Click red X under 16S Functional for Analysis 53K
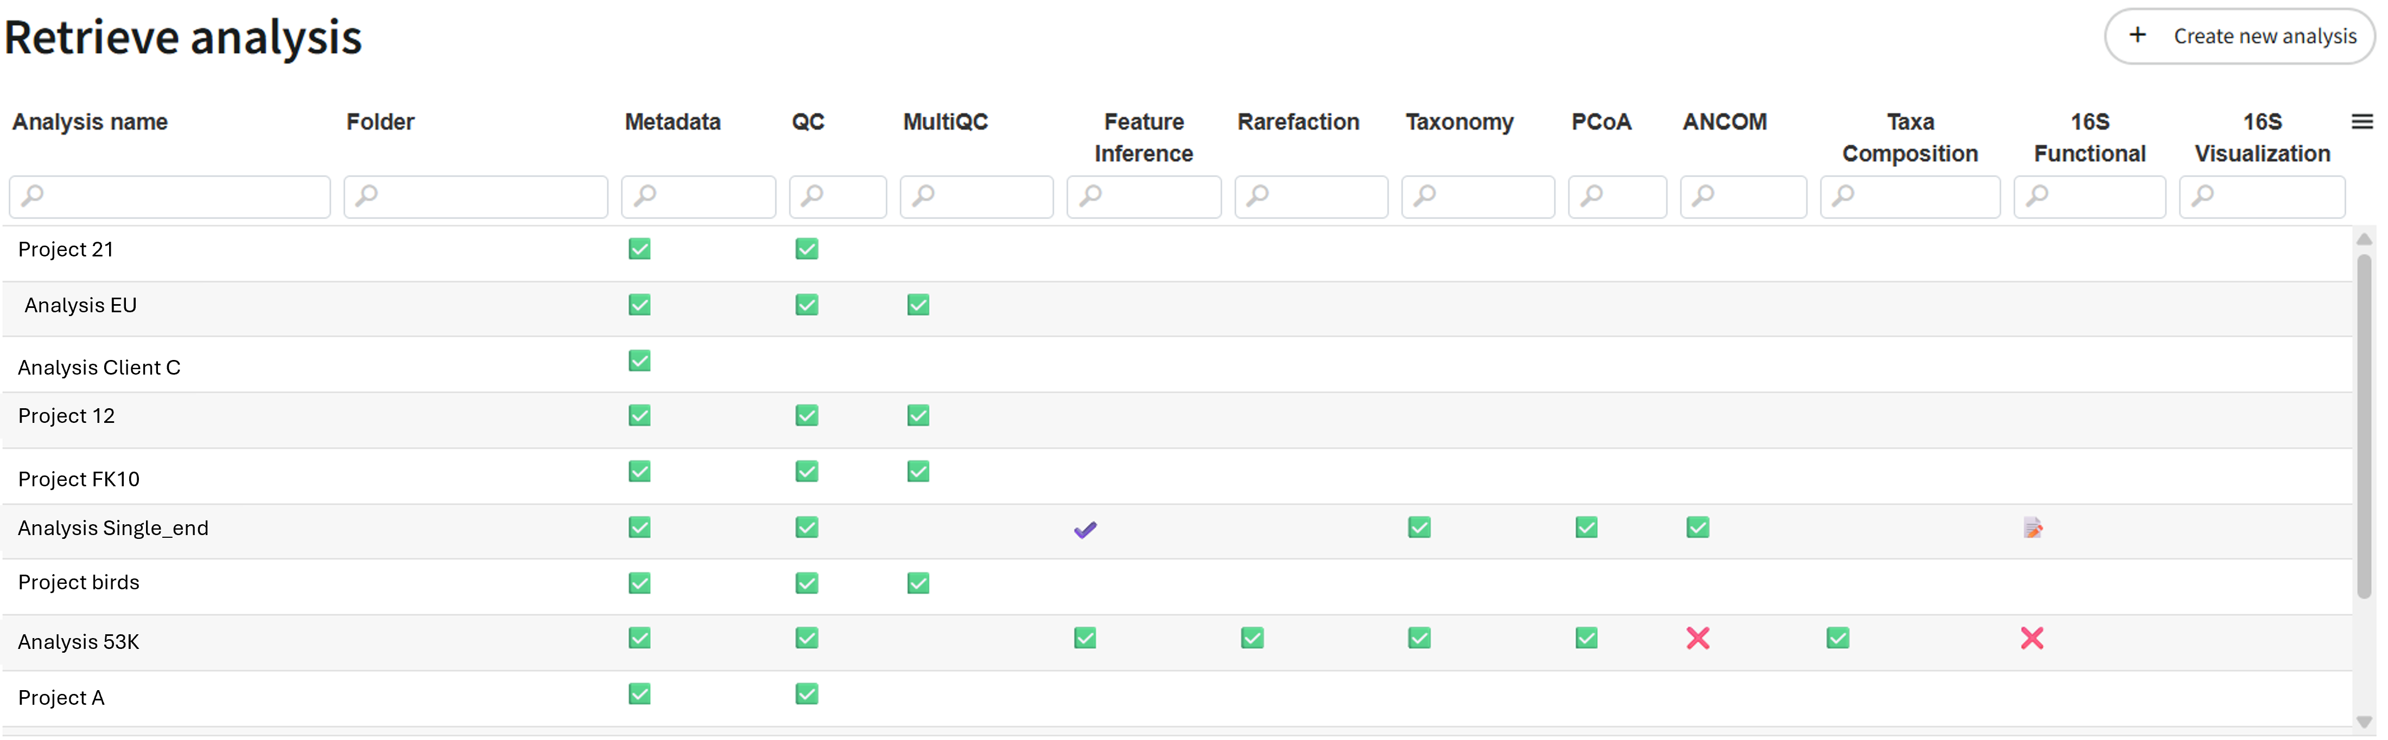Screen dimensions: 2388x740 pyautogui.click(x=2031, y=638)
